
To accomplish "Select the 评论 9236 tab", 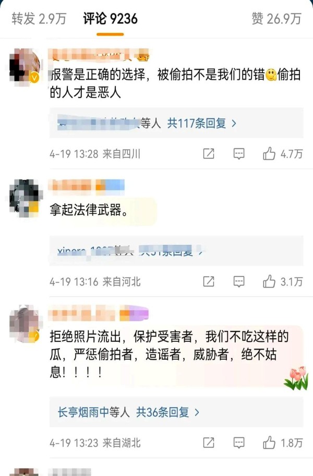I will click(111, 19).
